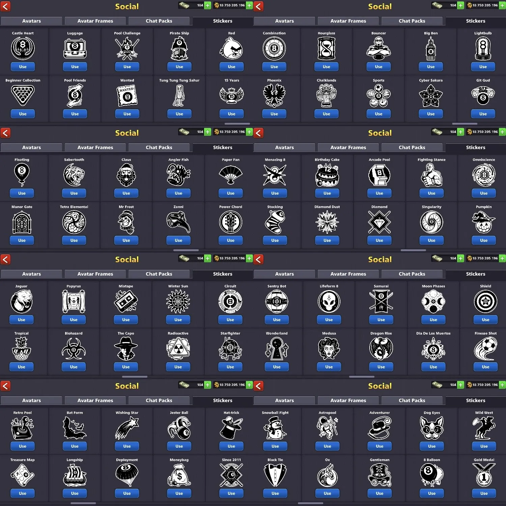Pick the Longship sticker image
Image resolution: width=506 pixels, height=506 pixels.
click(75, 475)
